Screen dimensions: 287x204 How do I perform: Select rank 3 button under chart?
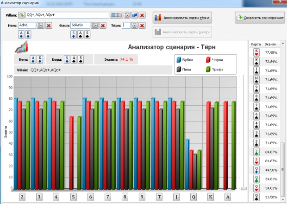(x=39, y=197)
